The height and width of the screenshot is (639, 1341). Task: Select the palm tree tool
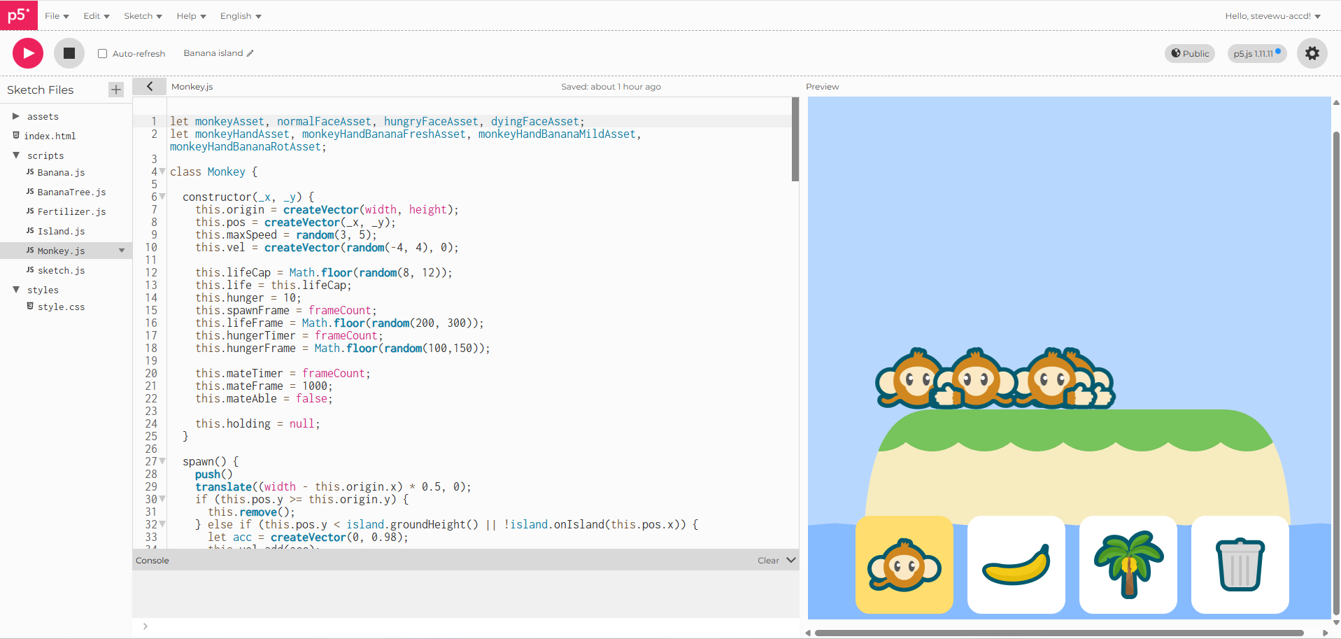(x=1128, y=565)
